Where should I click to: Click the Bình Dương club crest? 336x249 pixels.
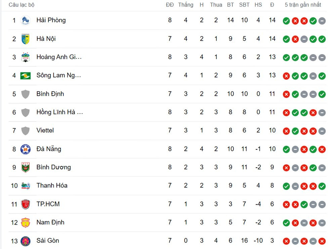(x=25, y=167)
